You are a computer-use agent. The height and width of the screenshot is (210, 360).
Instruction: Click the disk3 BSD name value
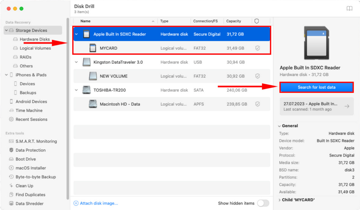[349, 170]
